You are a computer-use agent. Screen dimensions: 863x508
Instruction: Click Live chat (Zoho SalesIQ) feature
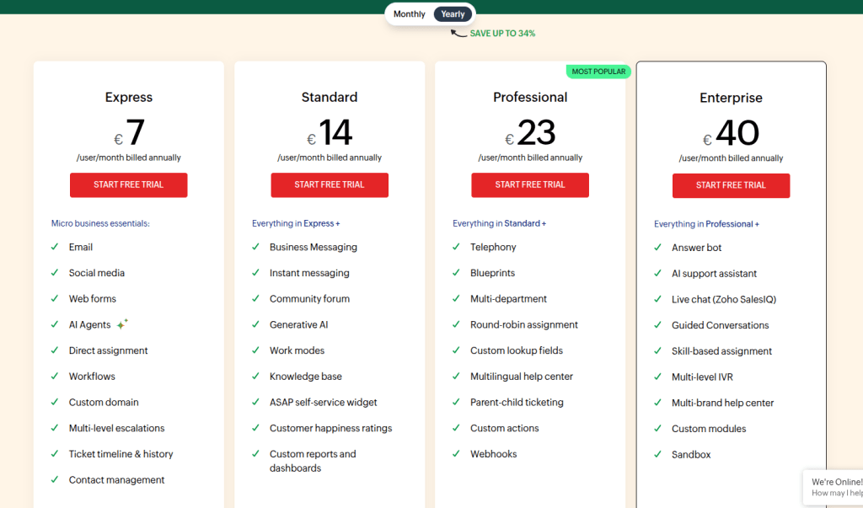pyautogui.click(x=724, y=299)
